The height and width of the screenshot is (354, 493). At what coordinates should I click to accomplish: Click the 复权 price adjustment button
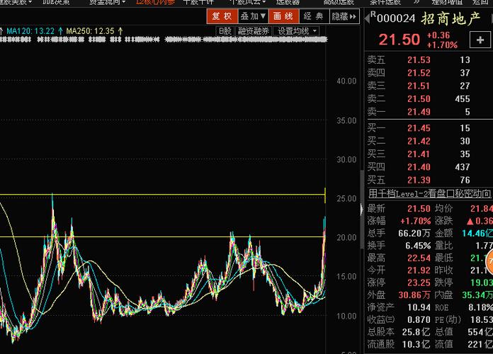pos(222,16)
